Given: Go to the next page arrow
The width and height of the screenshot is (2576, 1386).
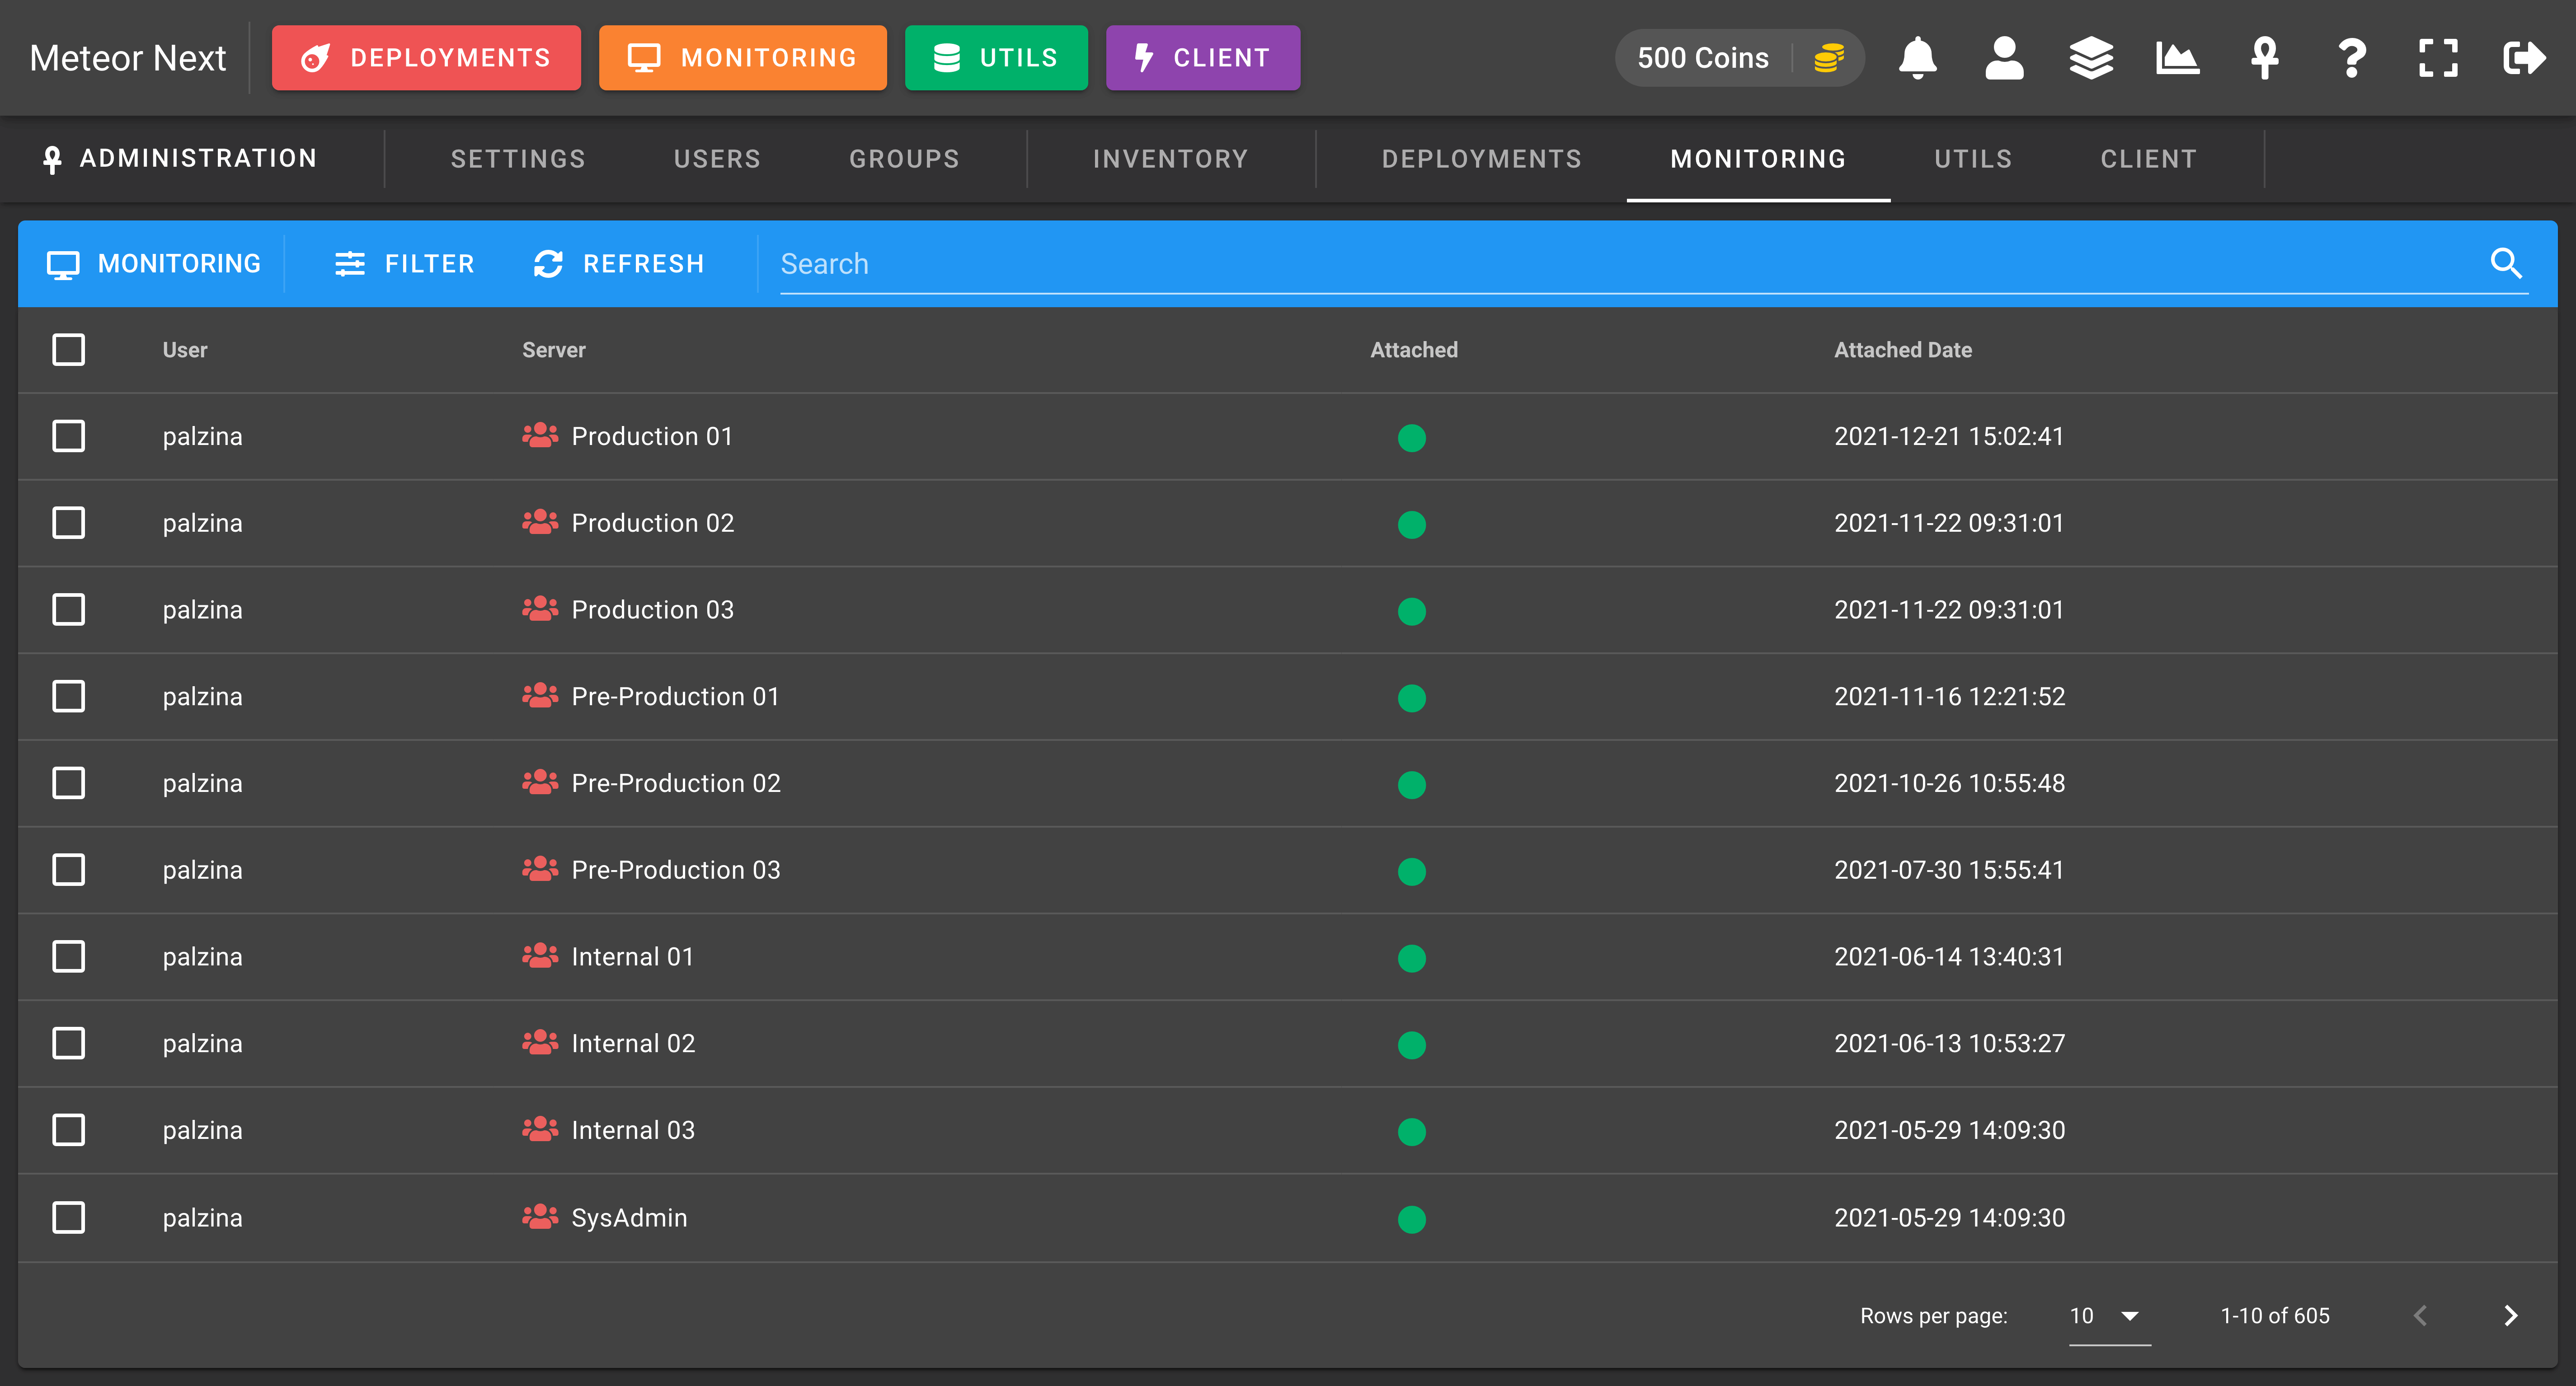Looking at the screenshot, I should coord(2510,1315).
